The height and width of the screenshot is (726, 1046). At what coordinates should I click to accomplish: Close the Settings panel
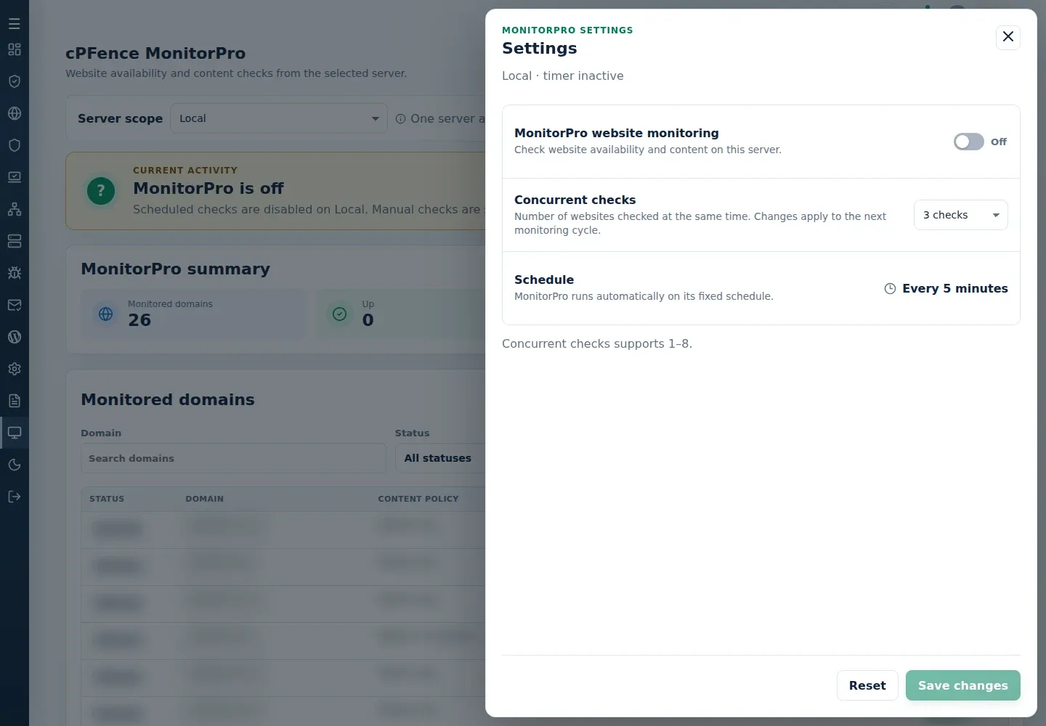coord(1008,36)
